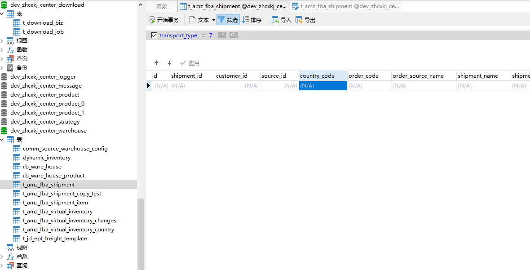Collapse the 表 node under dev_zhcxkj_center_warehouse
Viewport: 530px width, 270px height.
pyautogui.click(x=2, y=140)
